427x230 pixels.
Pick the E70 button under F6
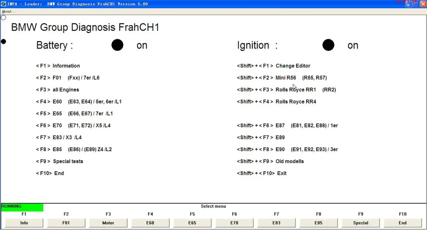pyautogui.click(x=234, y=223)
